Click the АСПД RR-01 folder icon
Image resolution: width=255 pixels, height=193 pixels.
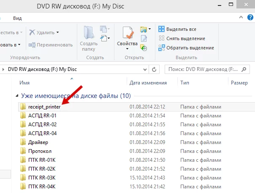[x=23, y=116]
